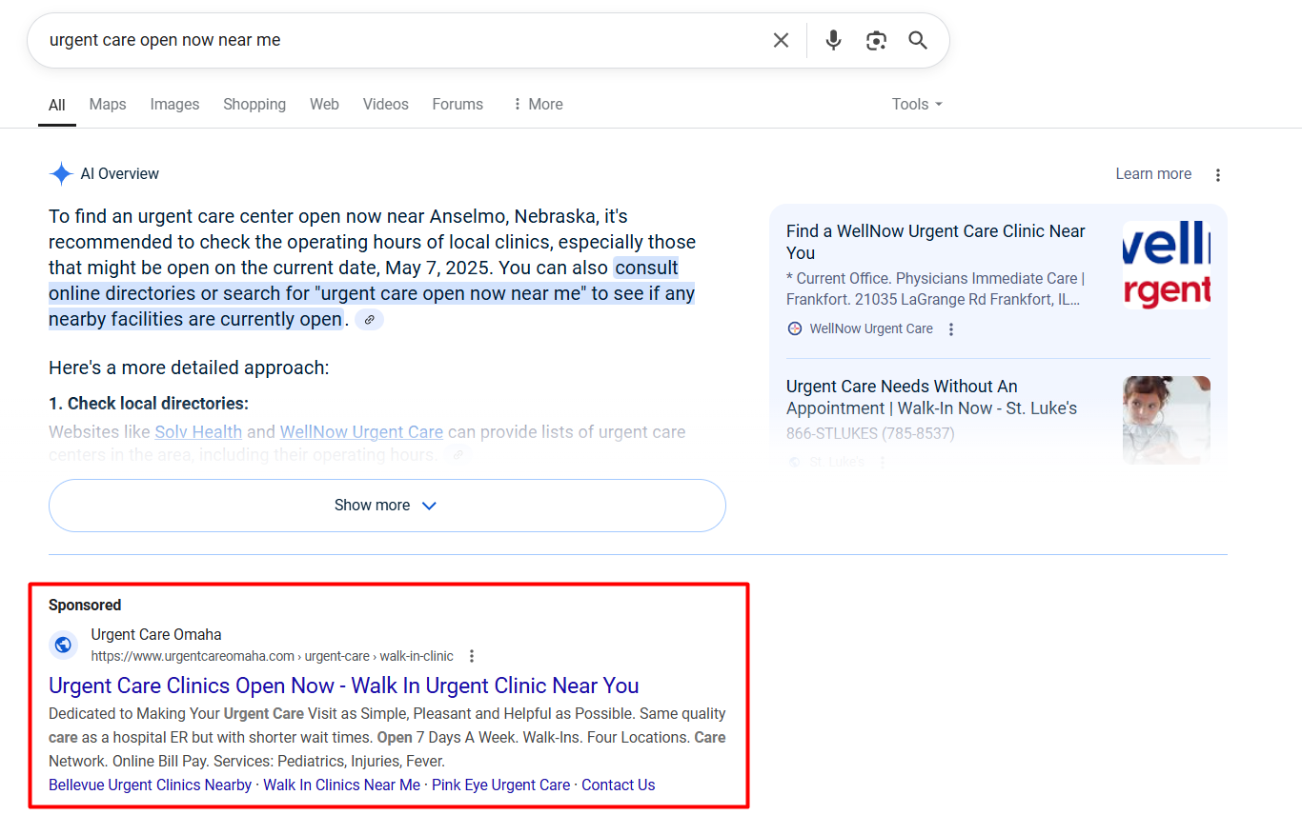The width and height of the screenshot is (1302, 815).
Task: Click the urgentcareomaha.com URL text
Action: coord(272,656)
